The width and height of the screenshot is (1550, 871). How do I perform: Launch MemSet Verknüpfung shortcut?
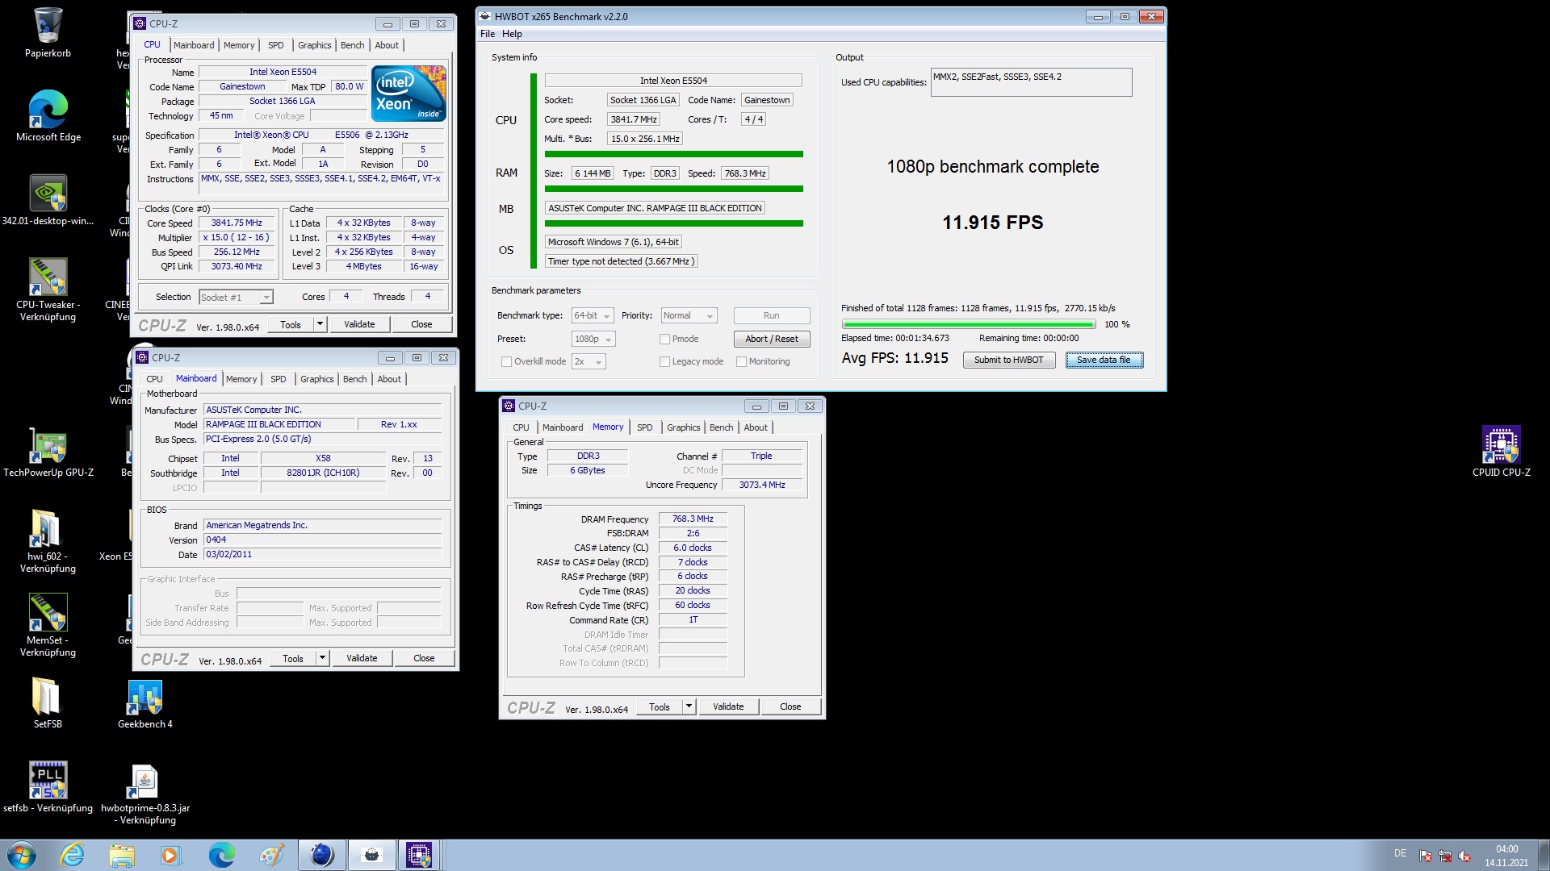coord(48,625)
